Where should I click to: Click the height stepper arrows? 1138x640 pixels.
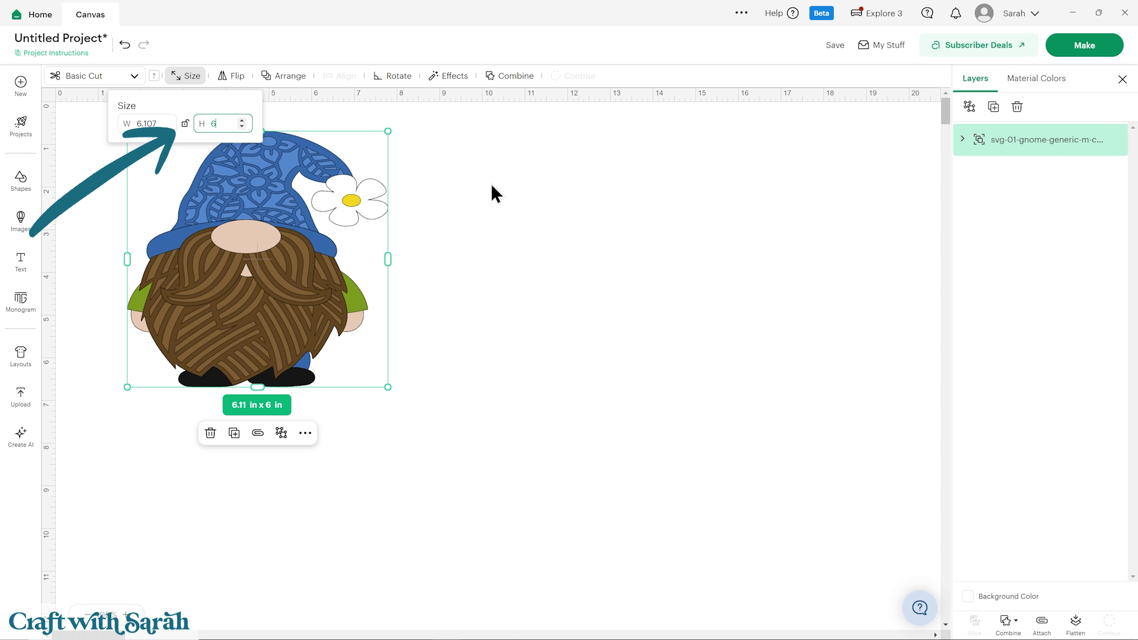(242, 123)
